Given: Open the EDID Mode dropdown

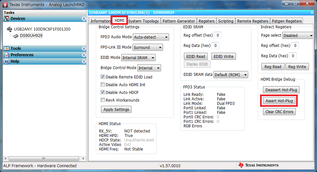Looking at the screenshot, I should pyautogui.click(x=138, y=58).
